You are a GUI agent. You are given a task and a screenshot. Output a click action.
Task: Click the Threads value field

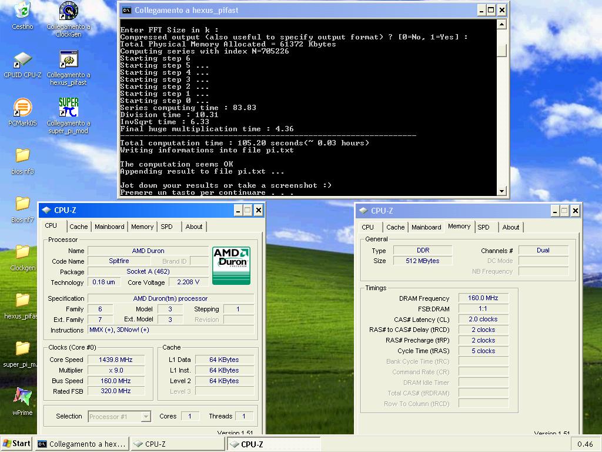coord(243,416)
